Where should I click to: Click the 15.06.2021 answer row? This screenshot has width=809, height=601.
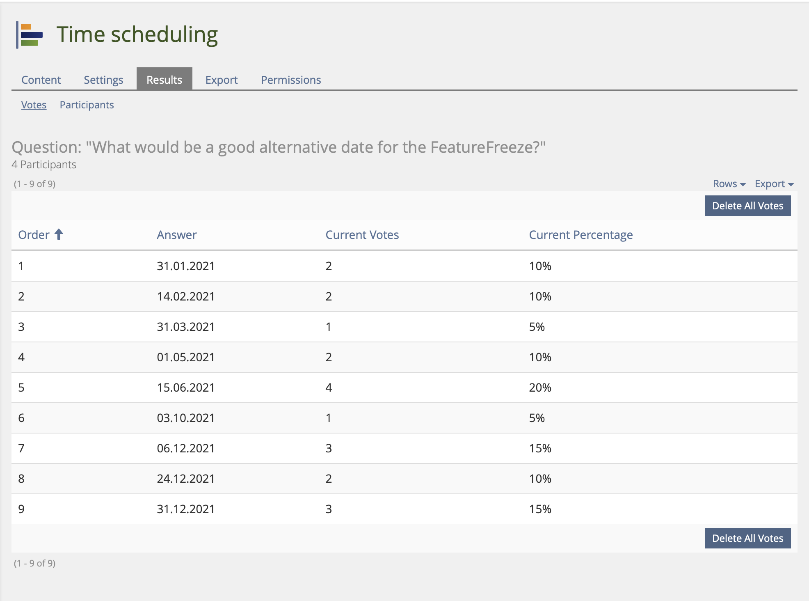pyautogui.click(x=185, y=388)
